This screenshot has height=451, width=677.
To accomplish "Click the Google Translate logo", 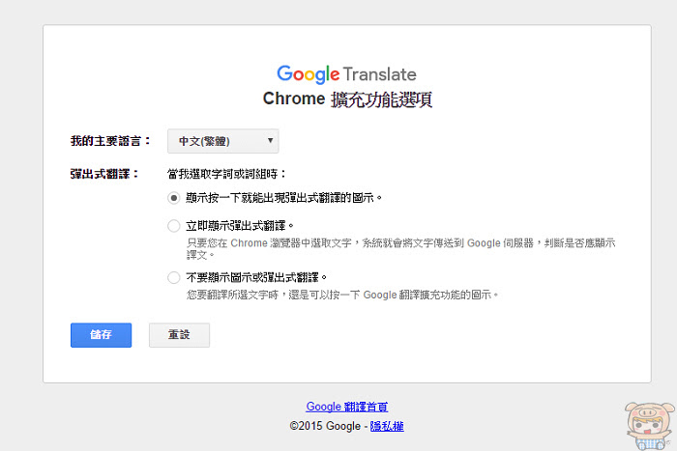I will [346, 74].
